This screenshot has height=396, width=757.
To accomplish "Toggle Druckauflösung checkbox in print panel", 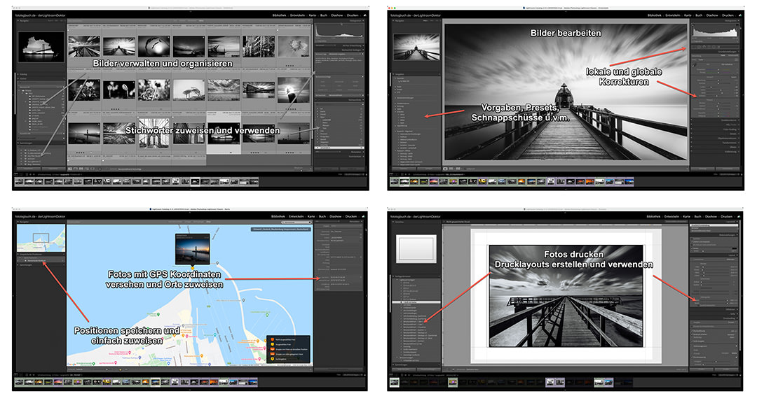I will point(692,331).
